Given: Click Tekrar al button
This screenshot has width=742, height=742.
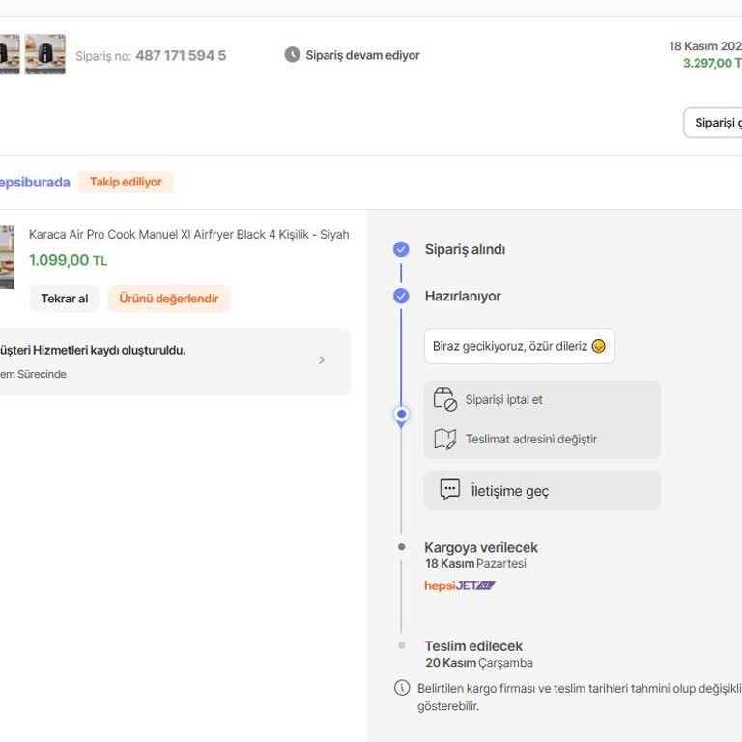Looking at the screenshot, I should coord(65,299).
